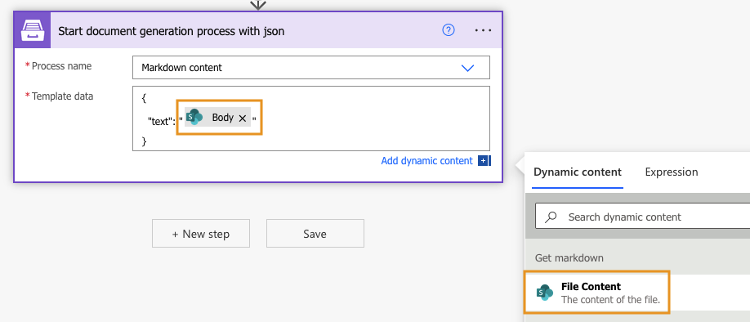This screenshot has width=750, height=322.
Task: Focus the Search dynamic content box
Action: [642, 217]
